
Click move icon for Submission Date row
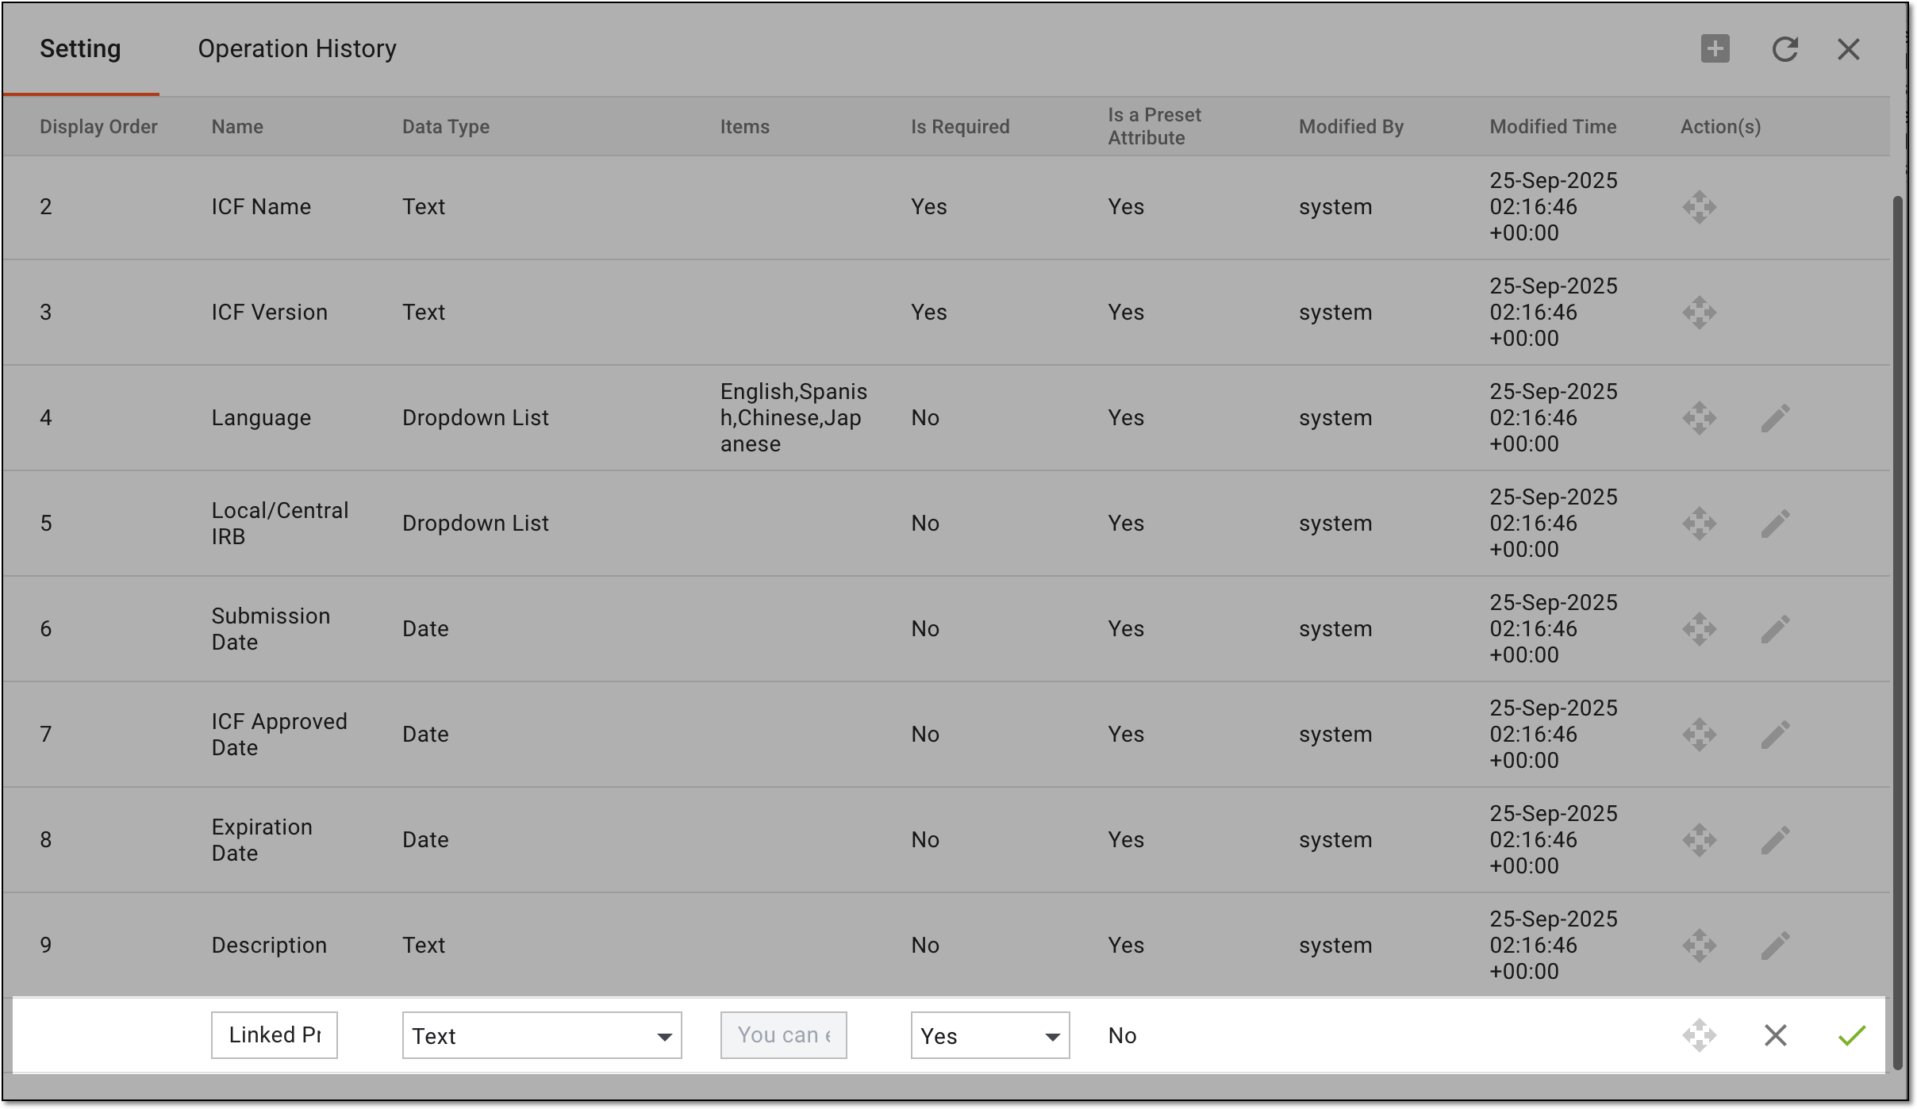(x=1699, y=629)
